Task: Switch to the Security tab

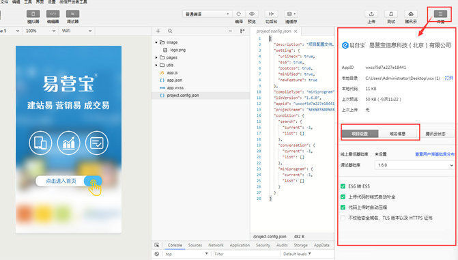Action: coord(263,245)
